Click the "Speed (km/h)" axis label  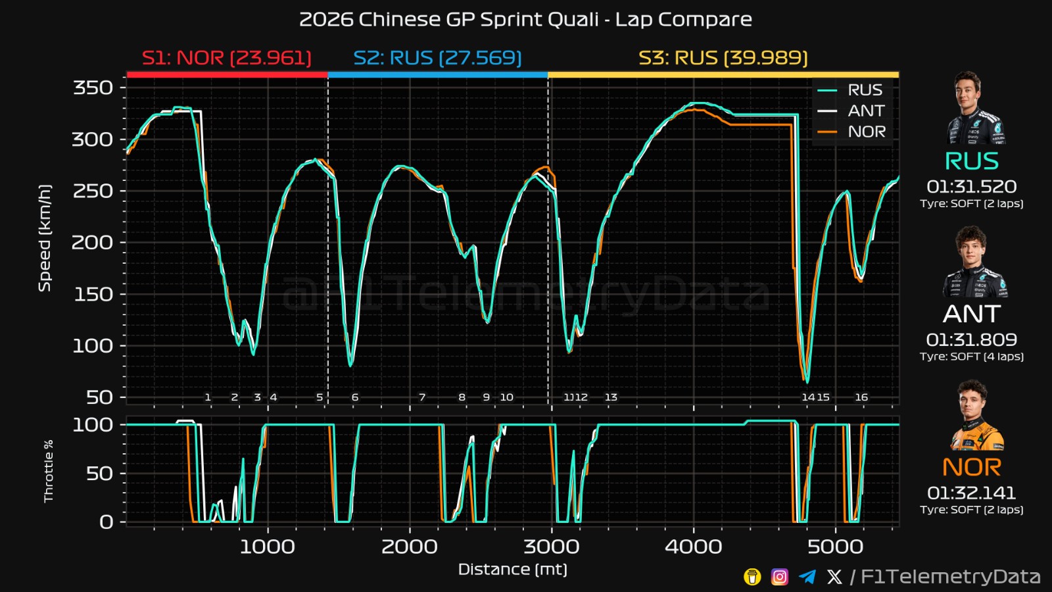click(44, 238)
